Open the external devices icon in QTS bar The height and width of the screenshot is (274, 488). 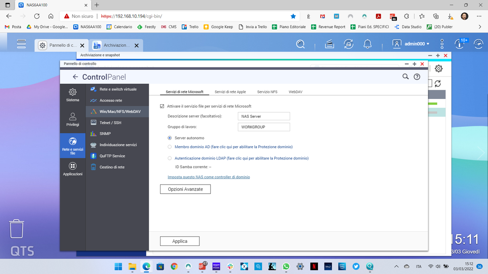(x=348, y=44)
